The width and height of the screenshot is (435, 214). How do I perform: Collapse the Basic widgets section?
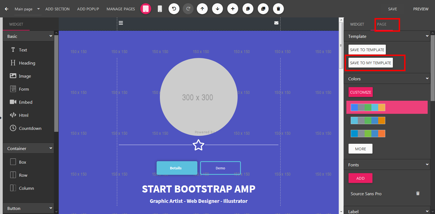tap(29, 36)
